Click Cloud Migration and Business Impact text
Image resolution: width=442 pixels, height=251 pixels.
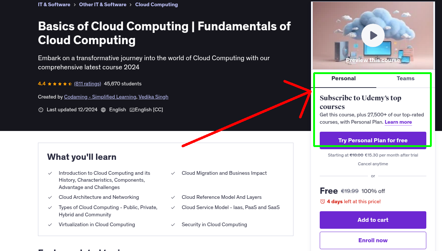click(x=224, y=173)
